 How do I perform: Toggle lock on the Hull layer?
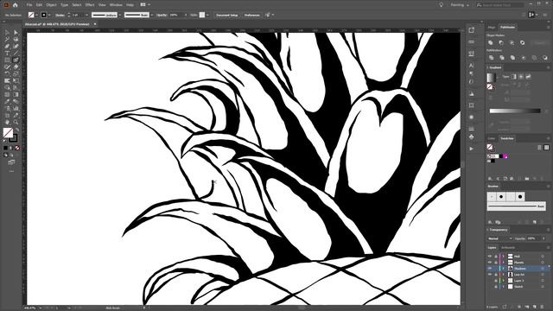tap(496, 257)
